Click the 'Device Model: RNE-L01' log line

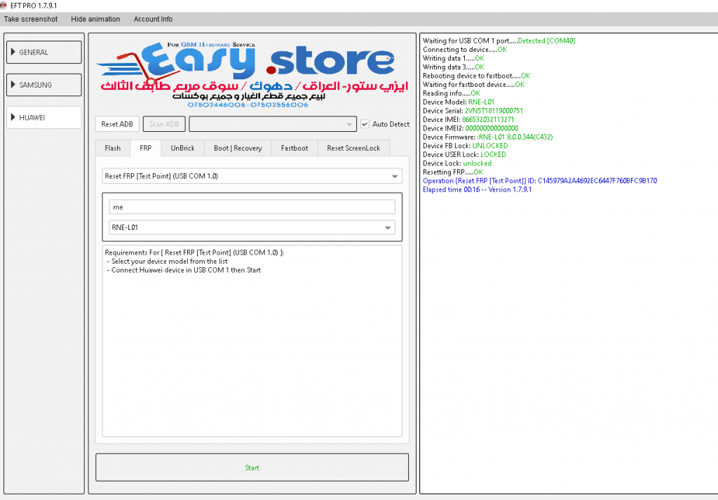[x=459, y=102]
